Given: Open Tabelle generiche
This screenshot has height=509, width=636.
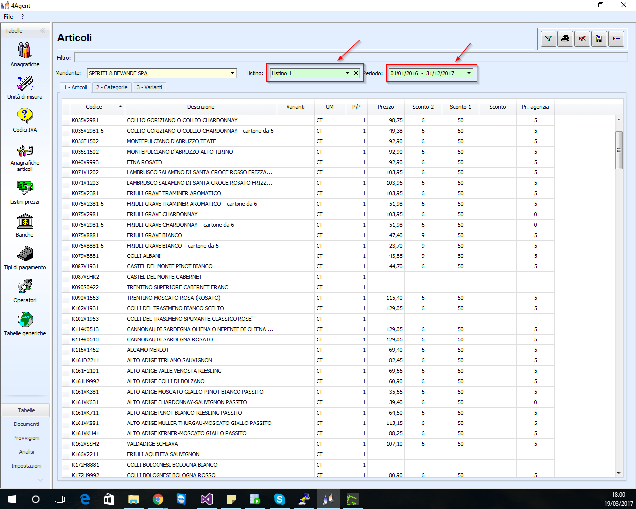Looking at the screenshot, I should tap(25, 324).
